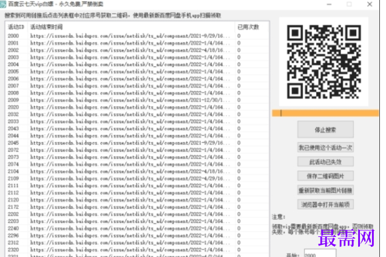Close the application window

click(370, 4)
